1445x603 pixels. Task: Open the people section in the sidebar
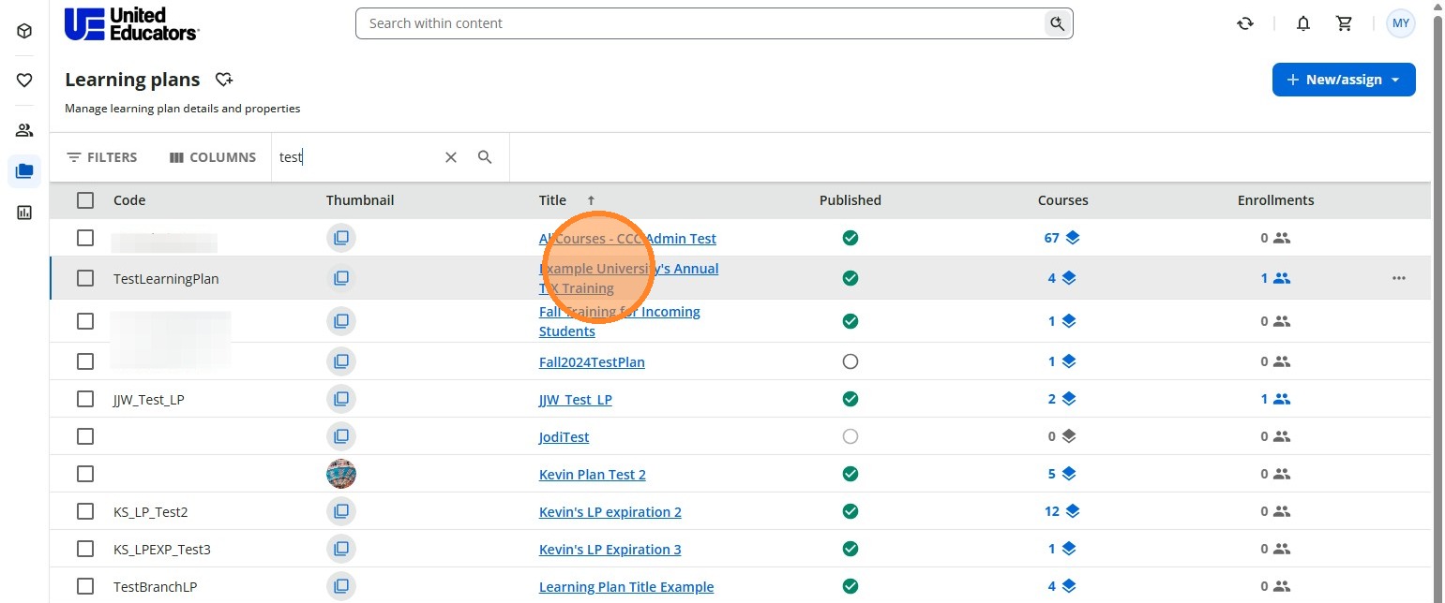pyautogui.click(x=24, y=130)
